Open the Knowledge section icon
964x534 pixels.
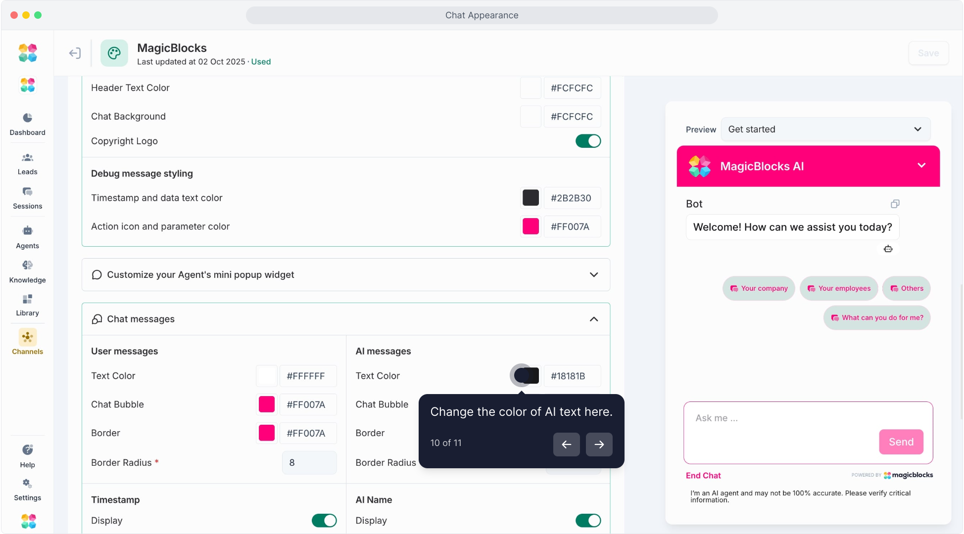point(27,266)
